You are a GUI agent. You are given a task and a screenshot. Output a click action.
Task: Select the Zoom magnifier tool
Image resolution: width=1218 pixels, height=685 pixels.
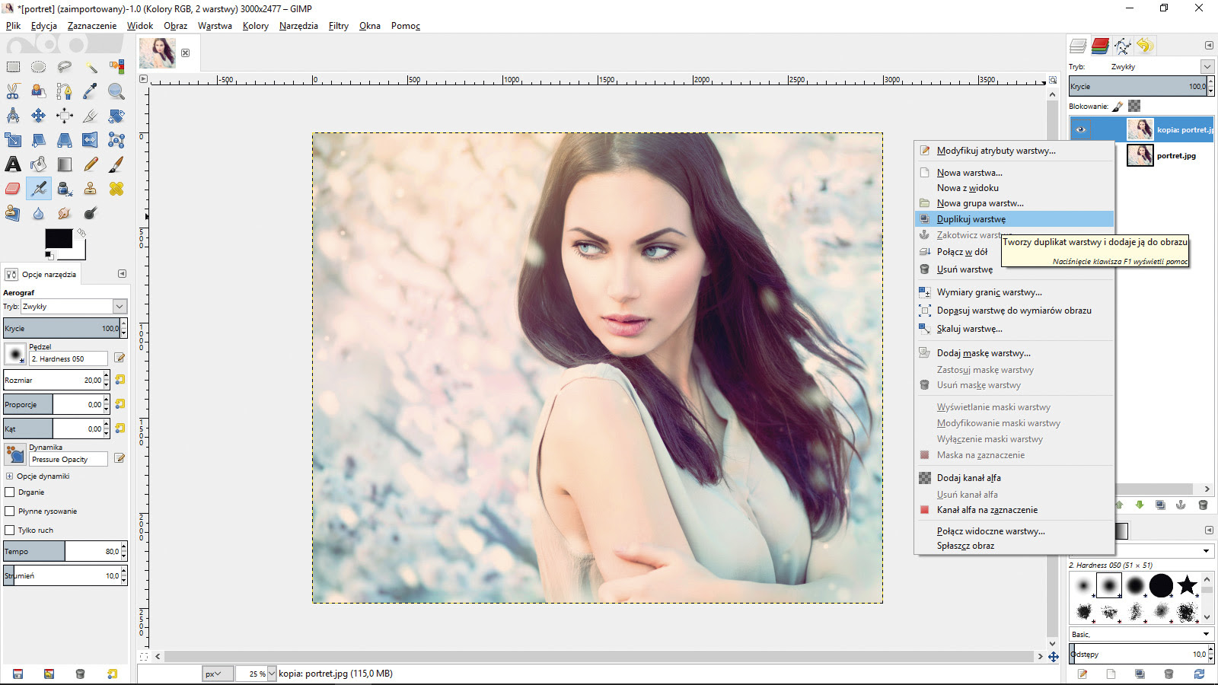(116, 91)
